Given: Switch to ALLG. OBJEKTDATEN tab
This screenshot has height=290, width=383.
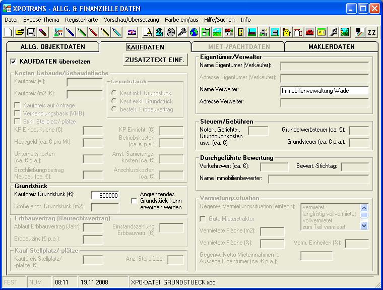Looking at the screenshot, I should [x=52, y=47].
